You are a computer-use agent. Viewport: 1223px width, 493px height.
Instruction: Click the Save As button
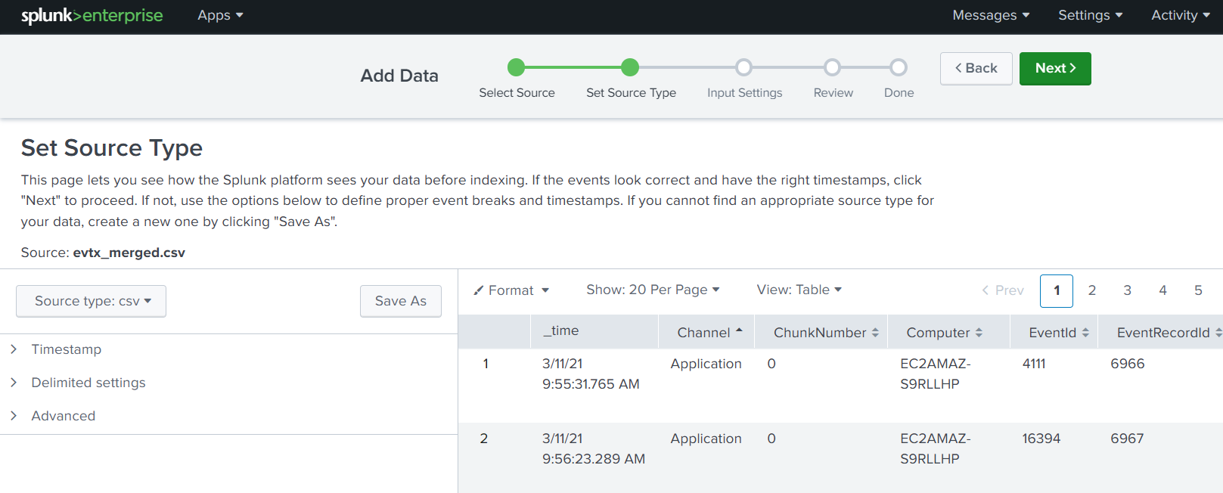click(x=401, y=301)
